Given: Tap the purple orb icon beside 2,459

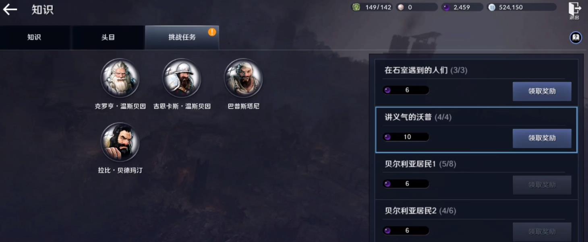Looking at the screenshot, I should click(x=446, y=7).
